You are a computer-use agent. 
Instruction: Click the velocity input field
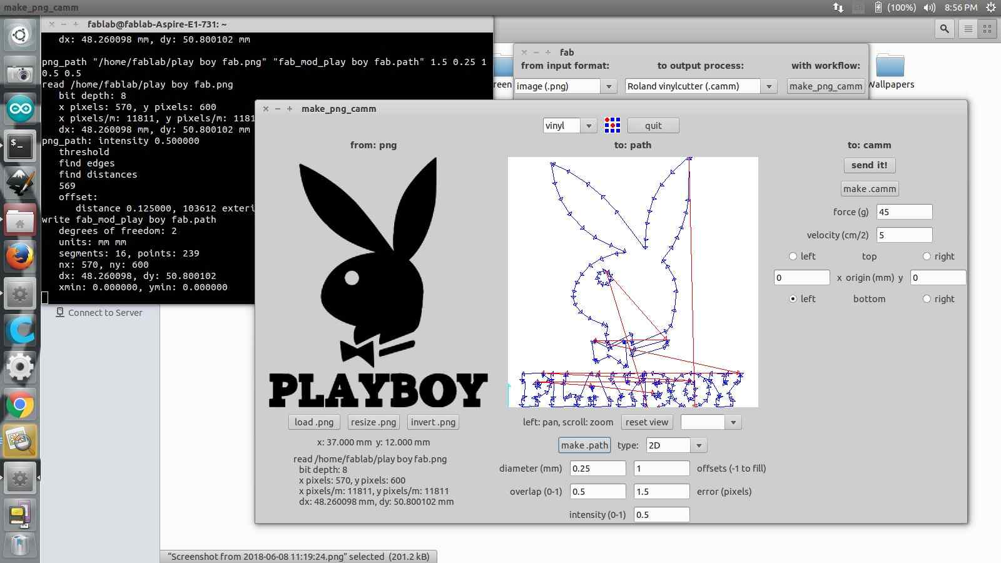point(904,235)
